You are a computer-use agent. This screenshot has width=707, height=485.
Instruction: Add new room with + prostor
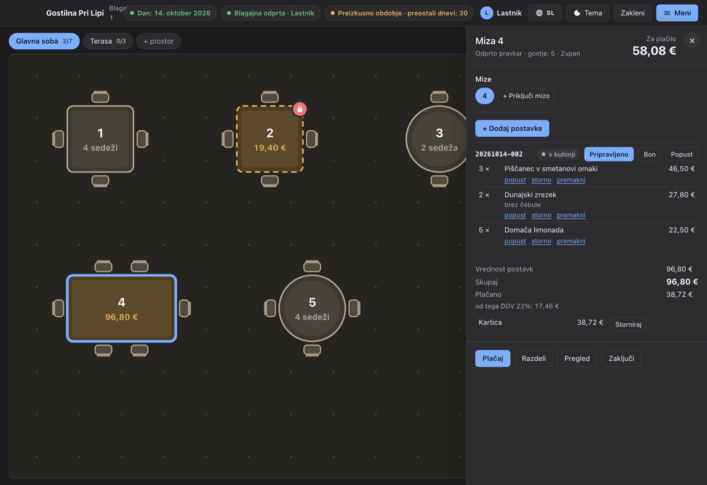coord(159,41)
